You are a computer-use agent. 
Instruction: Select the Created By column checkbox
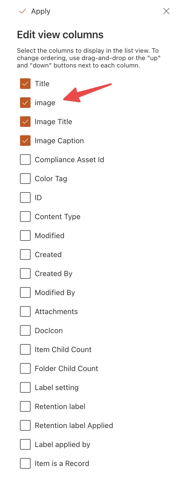pos(25,274)
